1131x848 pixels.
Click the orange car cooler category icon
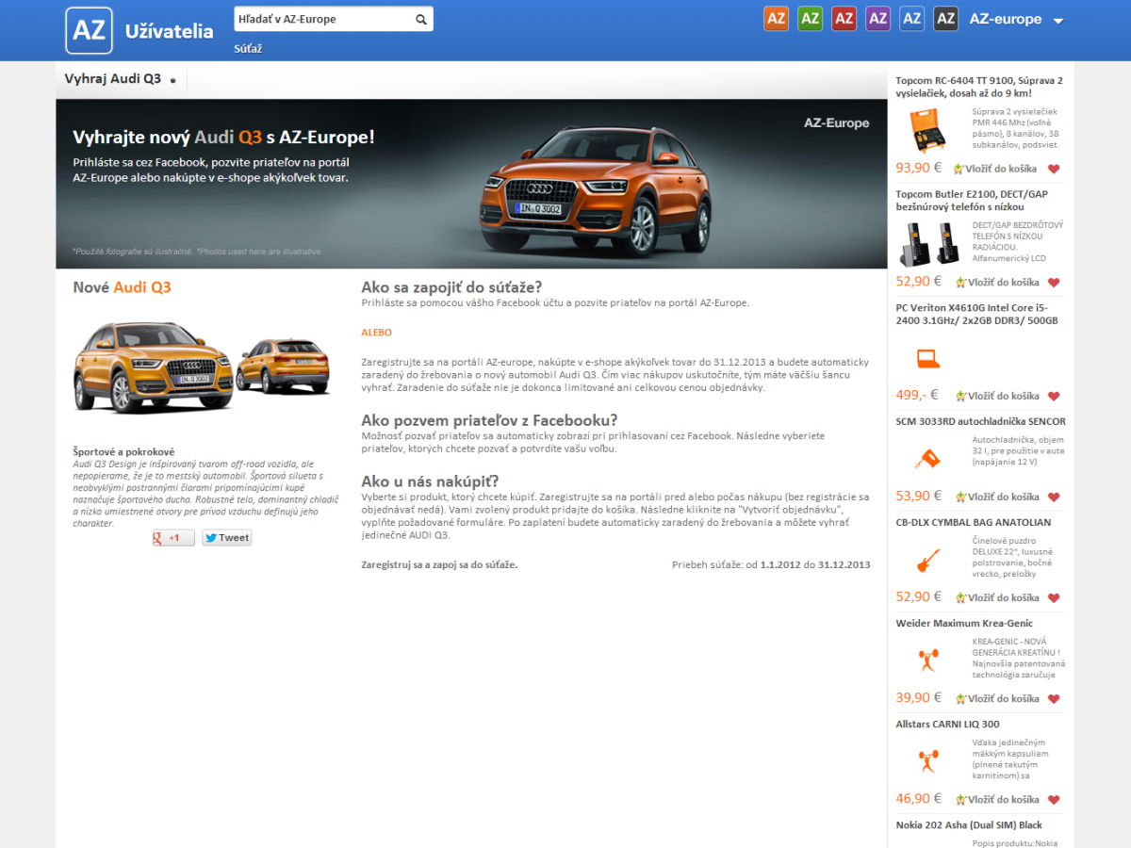click(928, 459)
